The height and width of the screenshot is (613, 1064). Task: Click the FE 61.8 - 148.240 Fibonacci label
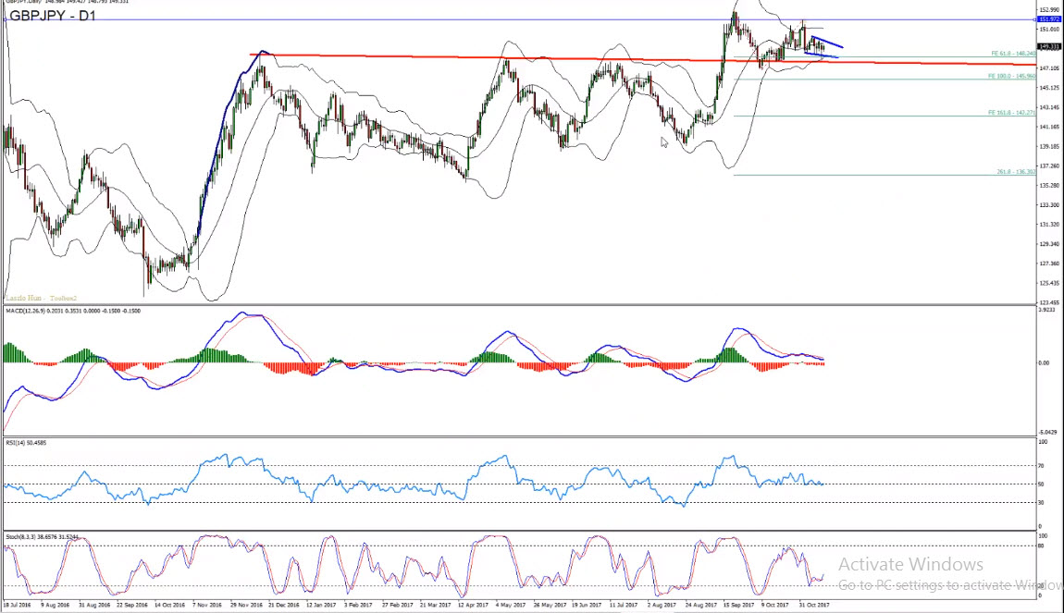1013,54
